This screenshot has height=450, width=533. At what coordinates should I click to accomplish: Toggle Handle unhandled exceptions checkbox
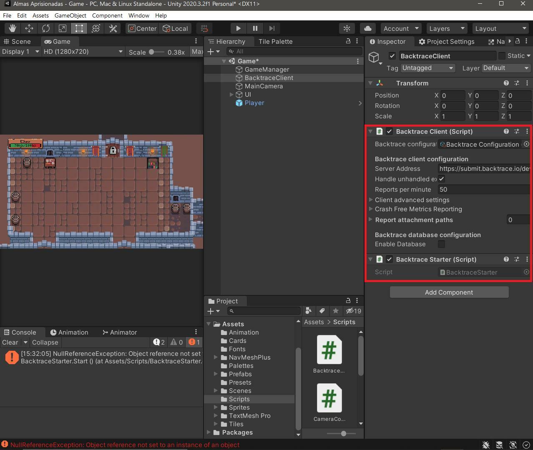click(x=441, y=179)
